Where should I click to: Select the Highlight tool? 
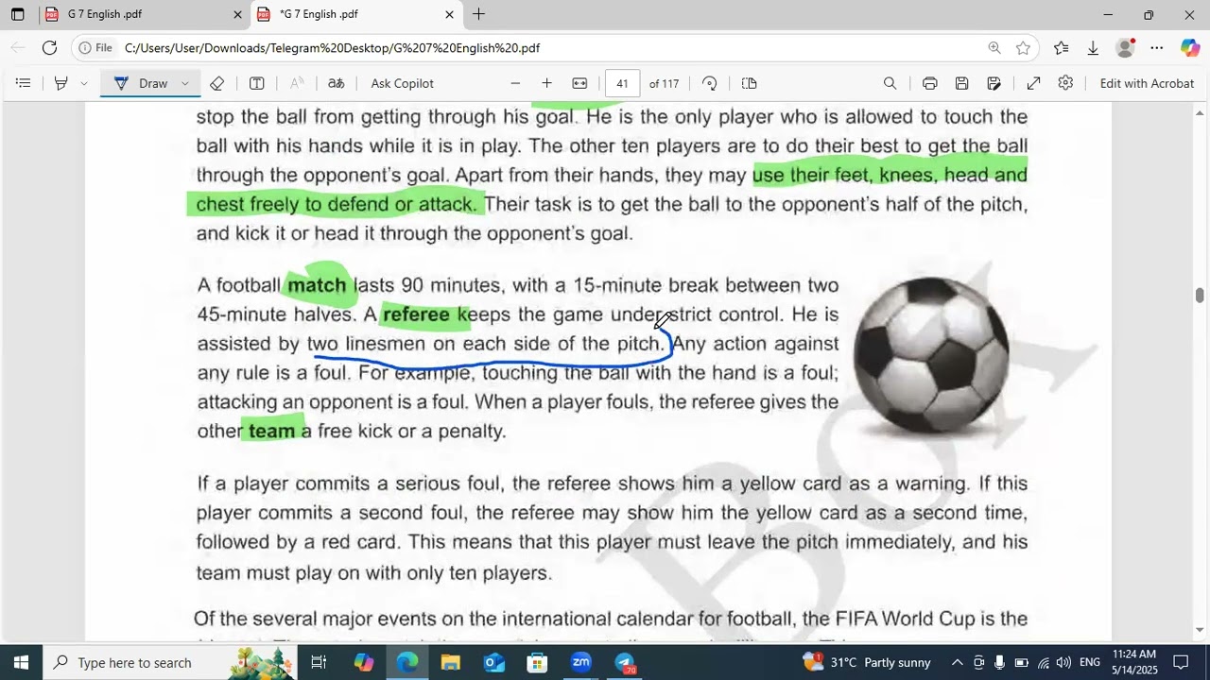tap(60, 83)
